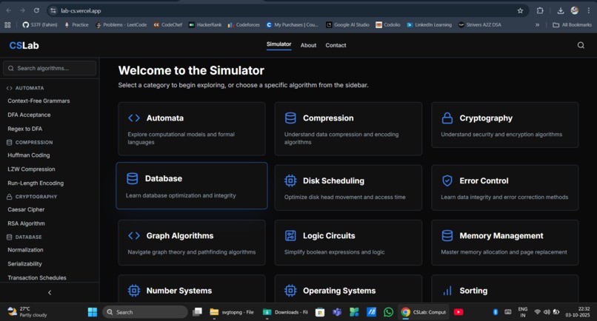Open Run-Length Encoding in the sidebar
Viewport: 597px width, 321px height.
pos(36,183)
